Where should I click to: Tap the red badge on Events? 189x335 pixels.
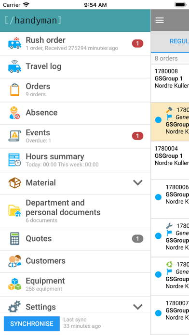tap(137, 136)
